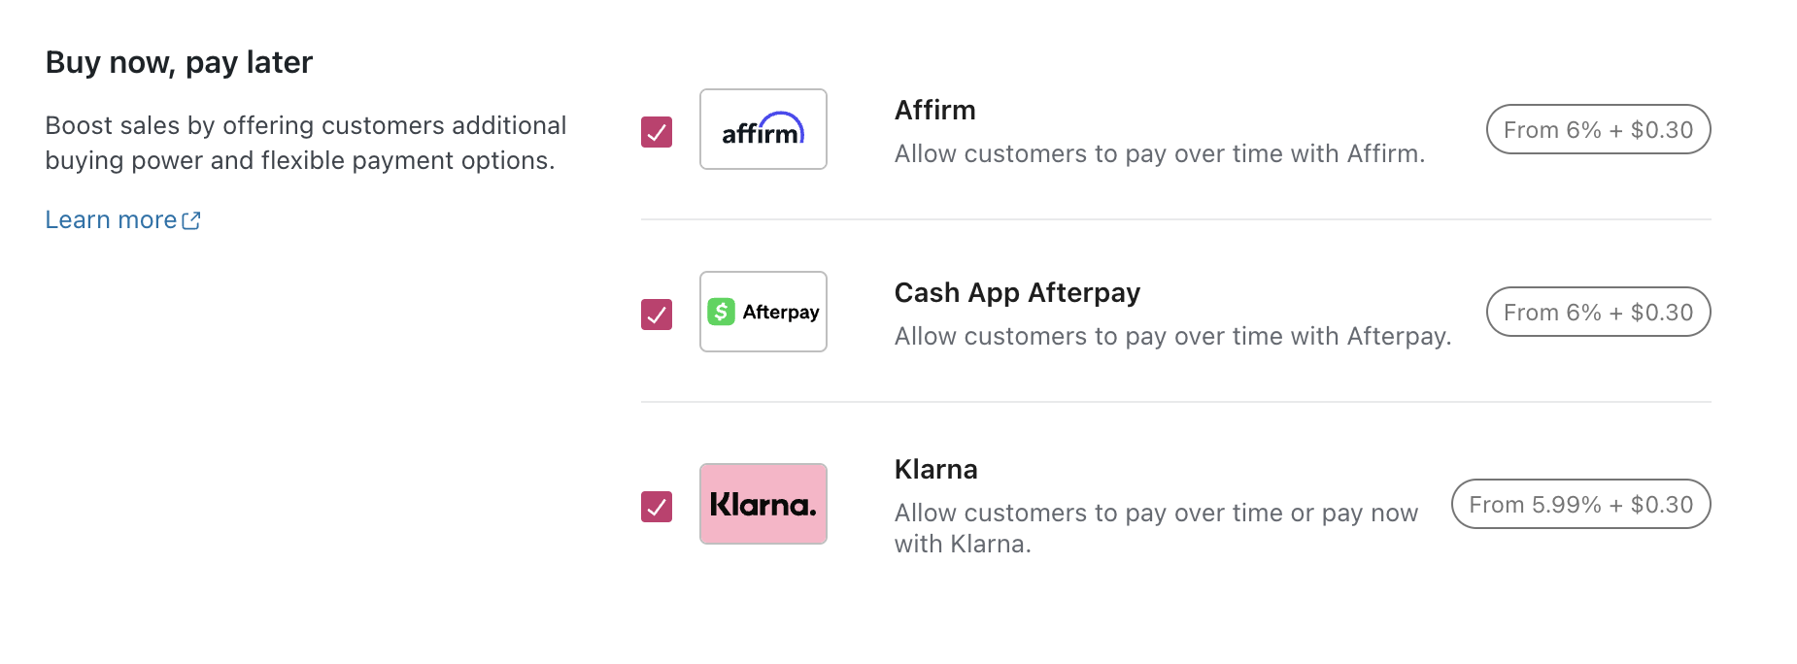Disable the Klarna checkbox
Viewport: 1797px width, 664px height.
(x=657, y=507)
